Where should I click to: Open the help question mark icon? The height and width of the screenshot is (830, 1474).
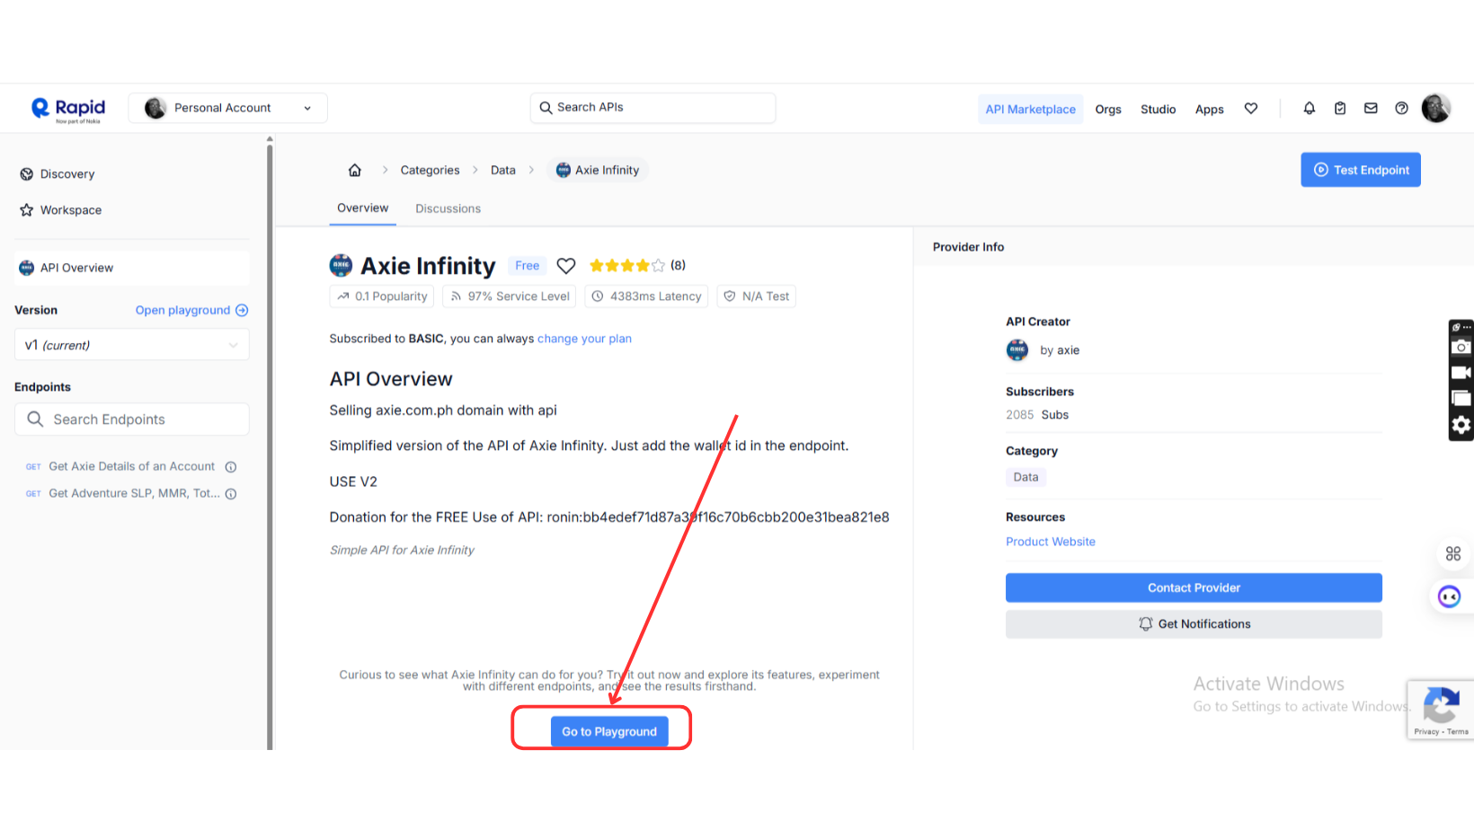click(1401, 109)
